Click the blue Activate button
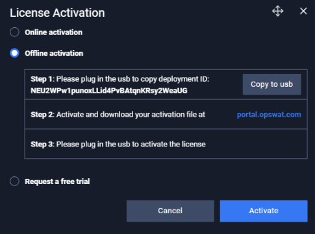Image resolution: width=315 pixels, height=234 pixels. pos(264,211)
